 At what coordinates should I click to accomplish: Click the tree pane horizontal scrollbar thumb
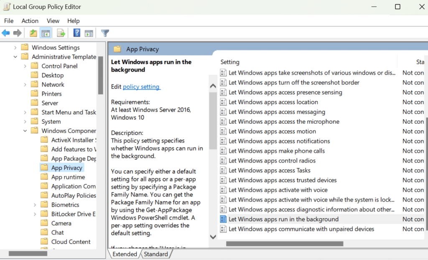point(28,254)
